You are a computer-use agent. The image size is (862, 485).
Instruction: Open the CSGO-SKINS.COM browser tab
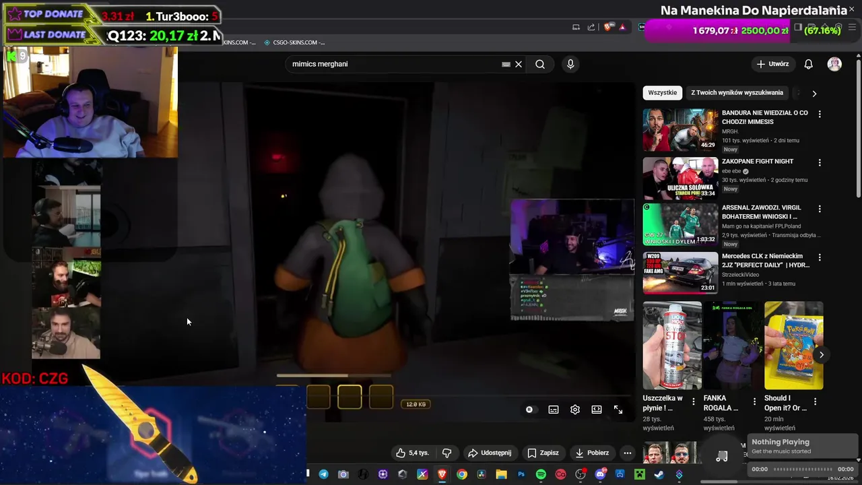coord(294,42)
